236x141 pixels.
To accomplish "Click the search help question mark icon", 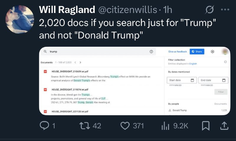I will (x=151, y=51).
